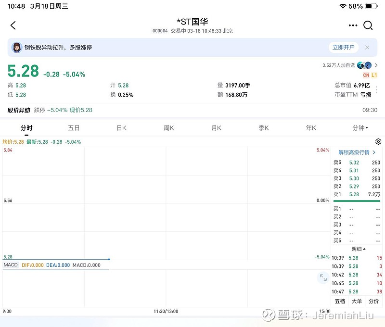This screenshot has width=385, height=327.
Task: Open 解锁高级行情 unlock link
Action: pyautogui.click(x=357, y=152)
